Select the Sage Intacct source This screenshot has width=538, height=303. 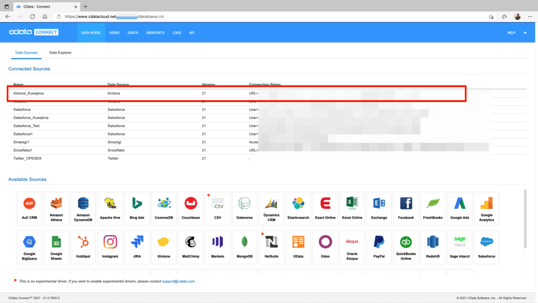point(460,247)
